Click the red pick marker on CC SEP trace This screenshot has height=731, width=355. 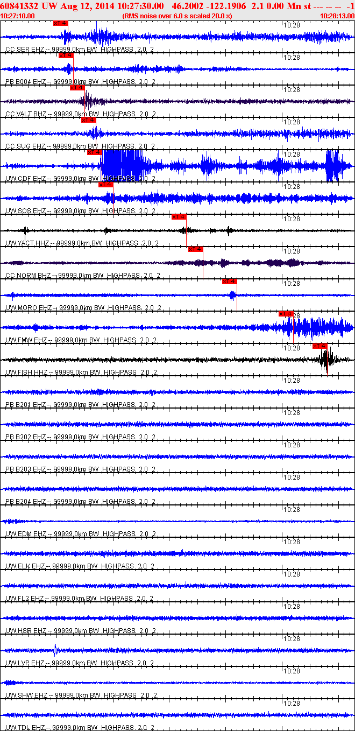tap(61, 23)
